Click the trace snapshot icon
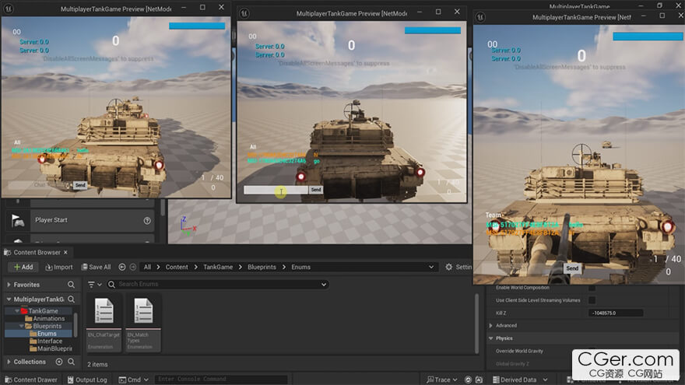This screenshot has height=385, width=685. [x=479, y=380]
